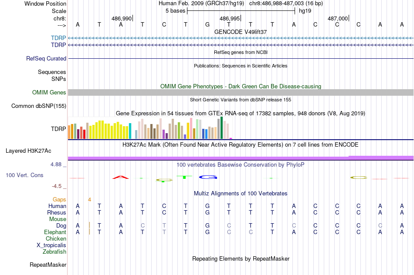Click the -4.5 PhyloP minimum value
Viewport: 414px width, 275px height.
coord(57,186)
